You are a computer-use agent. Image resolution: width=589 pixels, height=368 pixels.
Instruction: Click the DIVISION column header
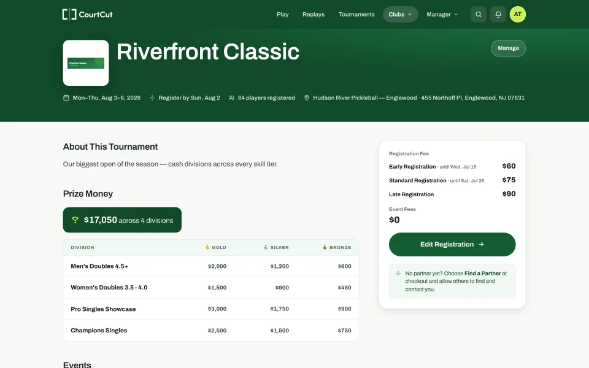click(82, 247)
